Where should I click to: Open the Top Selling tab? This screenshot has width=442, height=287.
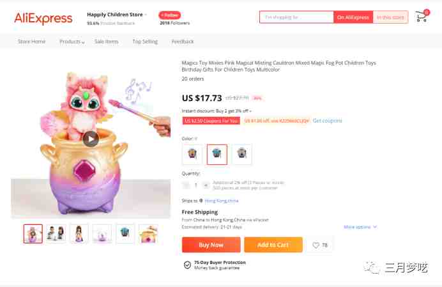tap(145, 42)
